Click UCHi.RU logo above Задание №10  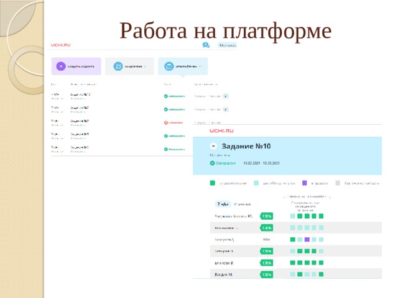click(x=221, y=131)
